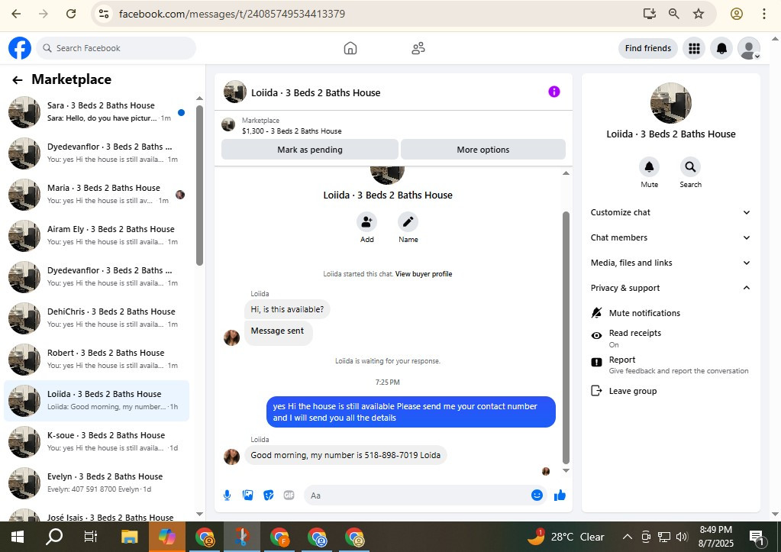Click Loiida's large profile picture in panel
The height and width of the screenshot is (552, 781).
tap(670, 103)
